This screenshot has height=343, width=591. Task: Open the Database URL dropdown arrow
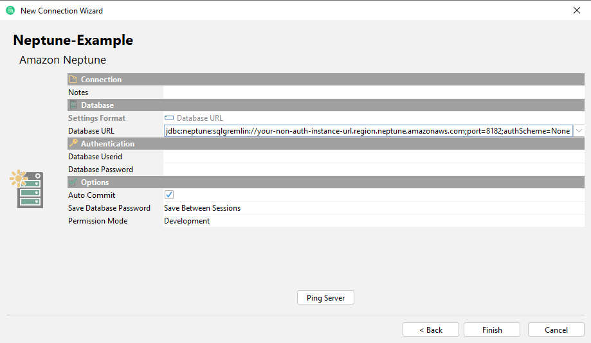579,130
